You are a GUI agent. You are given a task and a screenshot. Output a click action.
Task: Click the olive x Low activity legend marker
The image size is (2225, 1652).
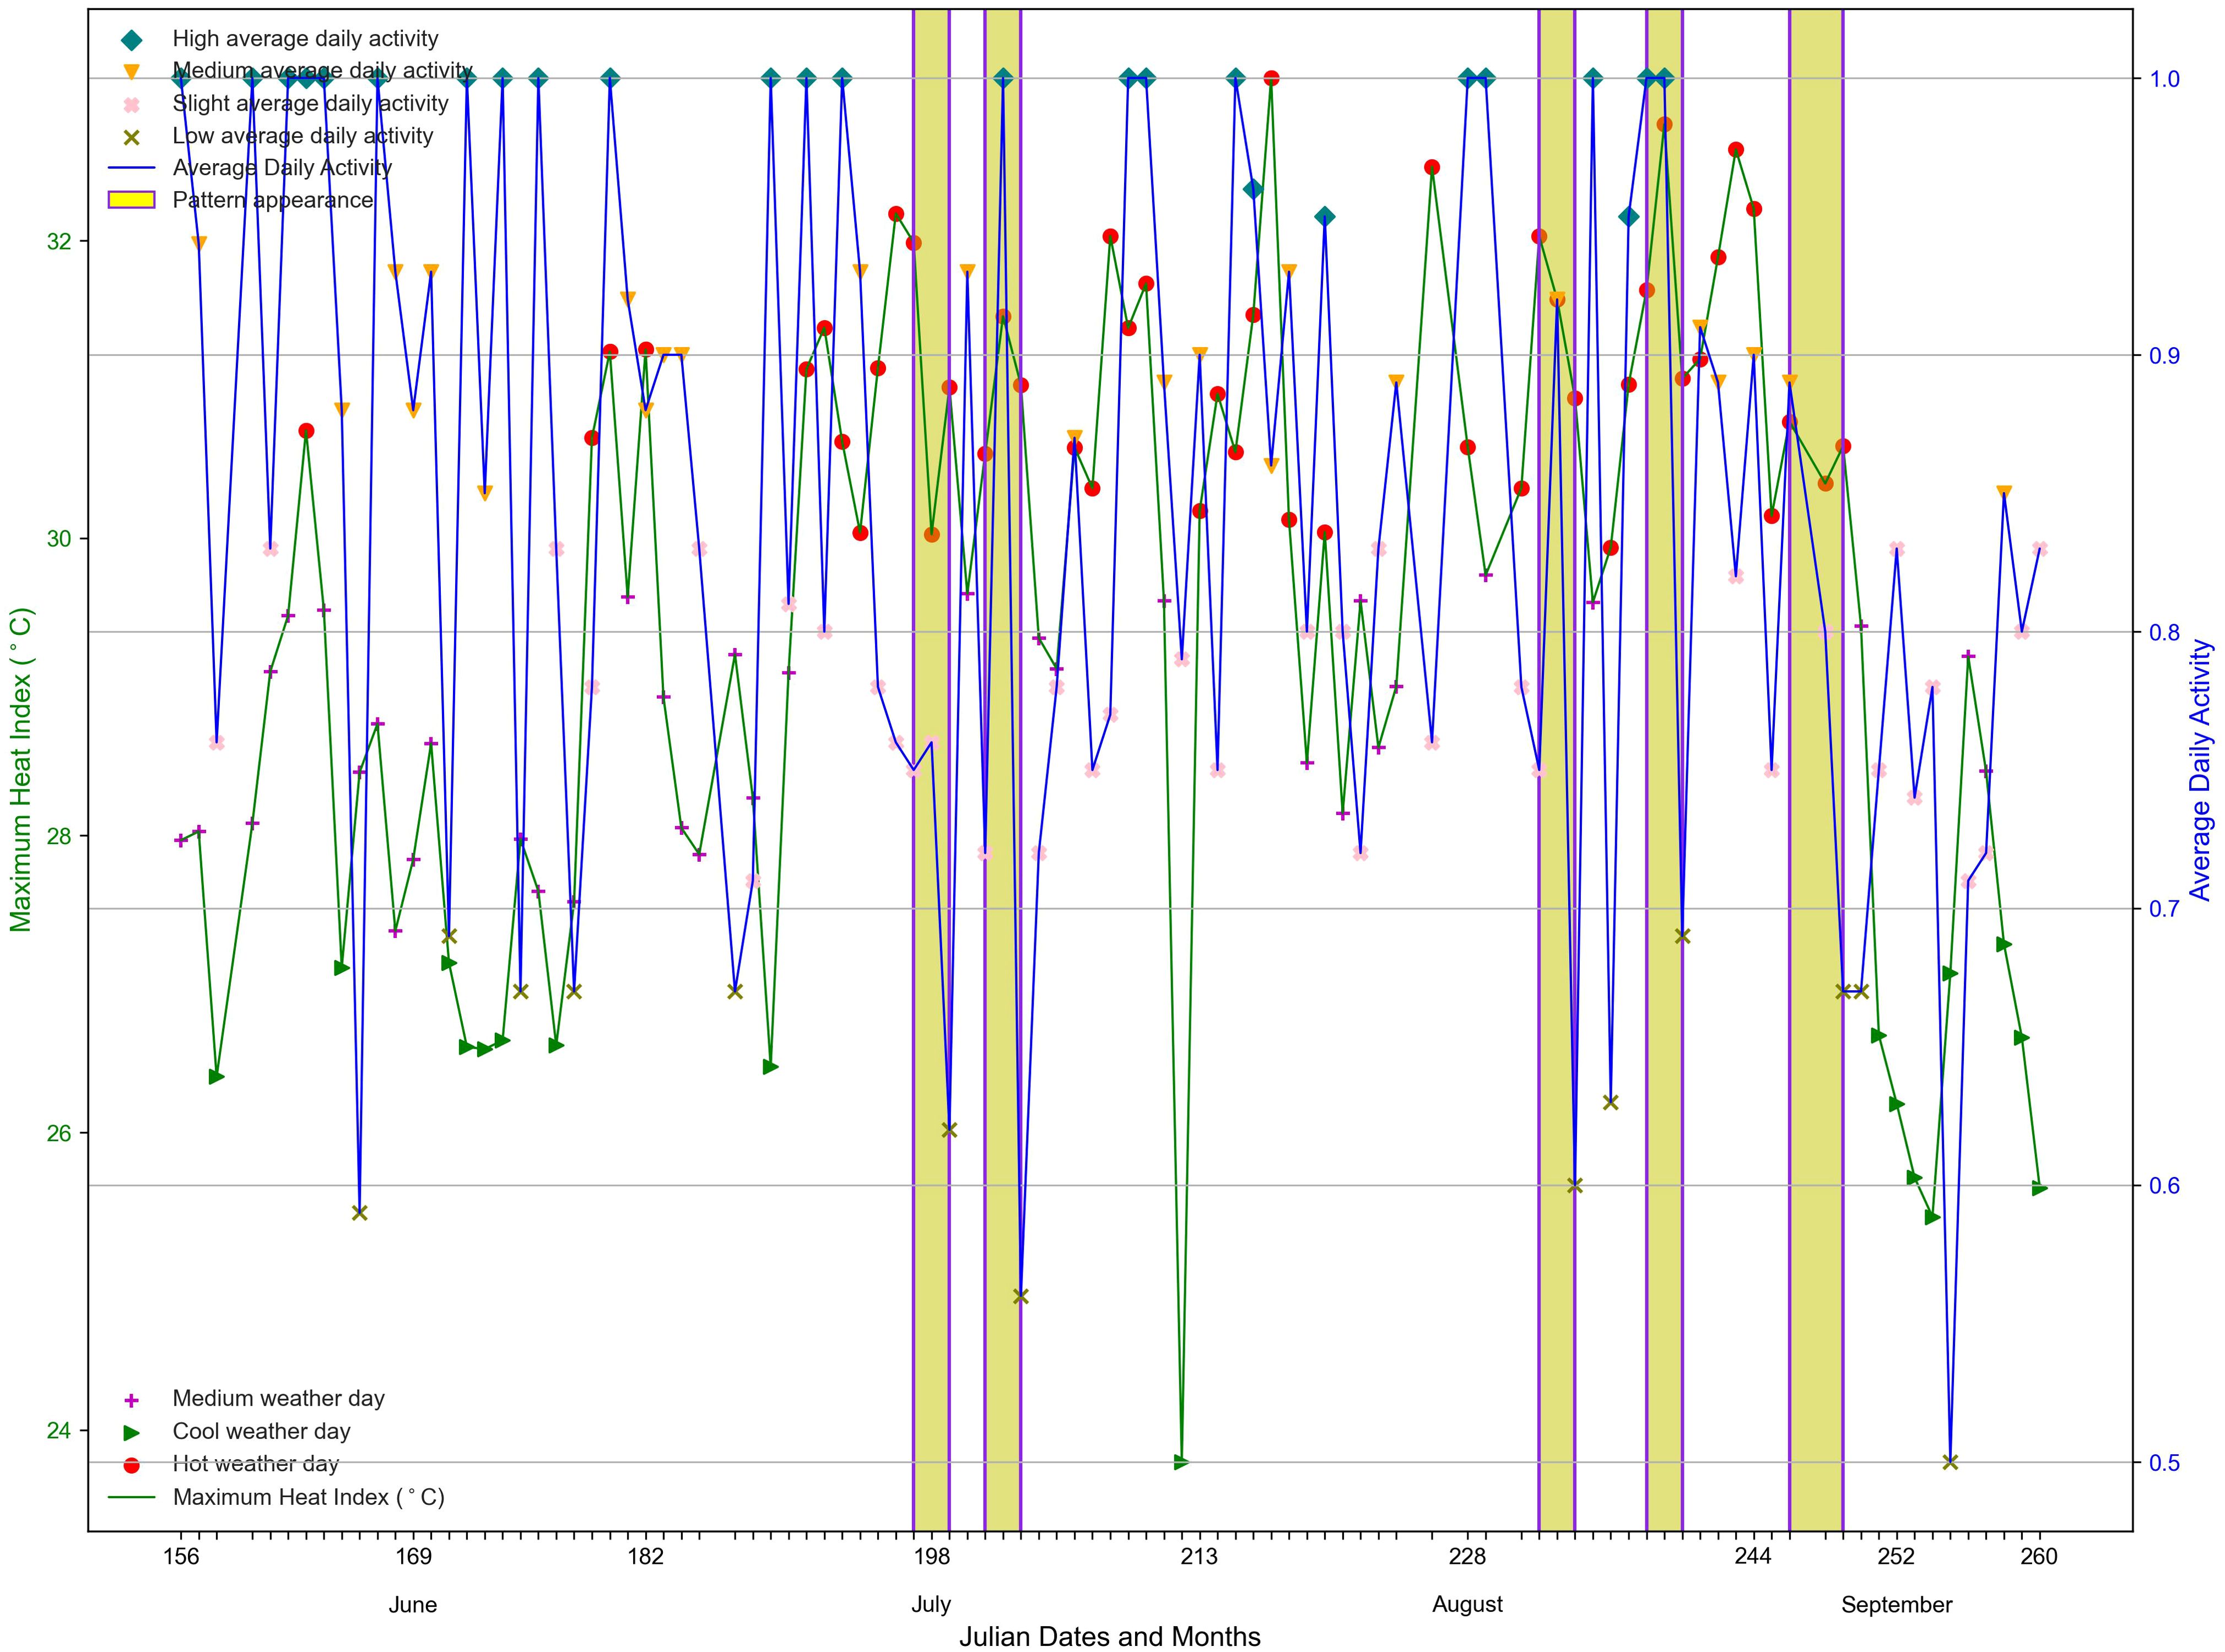pyautogui.click(x=131, y=136)
